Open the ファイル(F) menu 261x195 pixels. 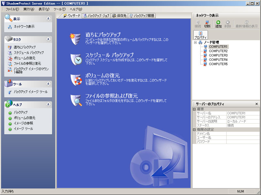click(x=12, y=9)
